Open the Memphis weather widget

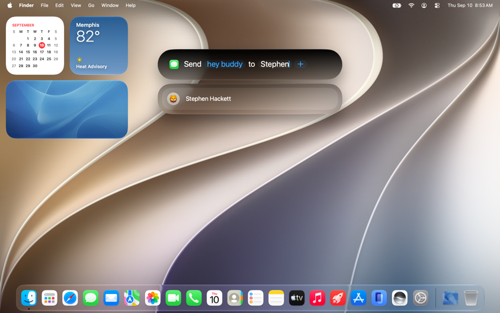pos(99,46)
